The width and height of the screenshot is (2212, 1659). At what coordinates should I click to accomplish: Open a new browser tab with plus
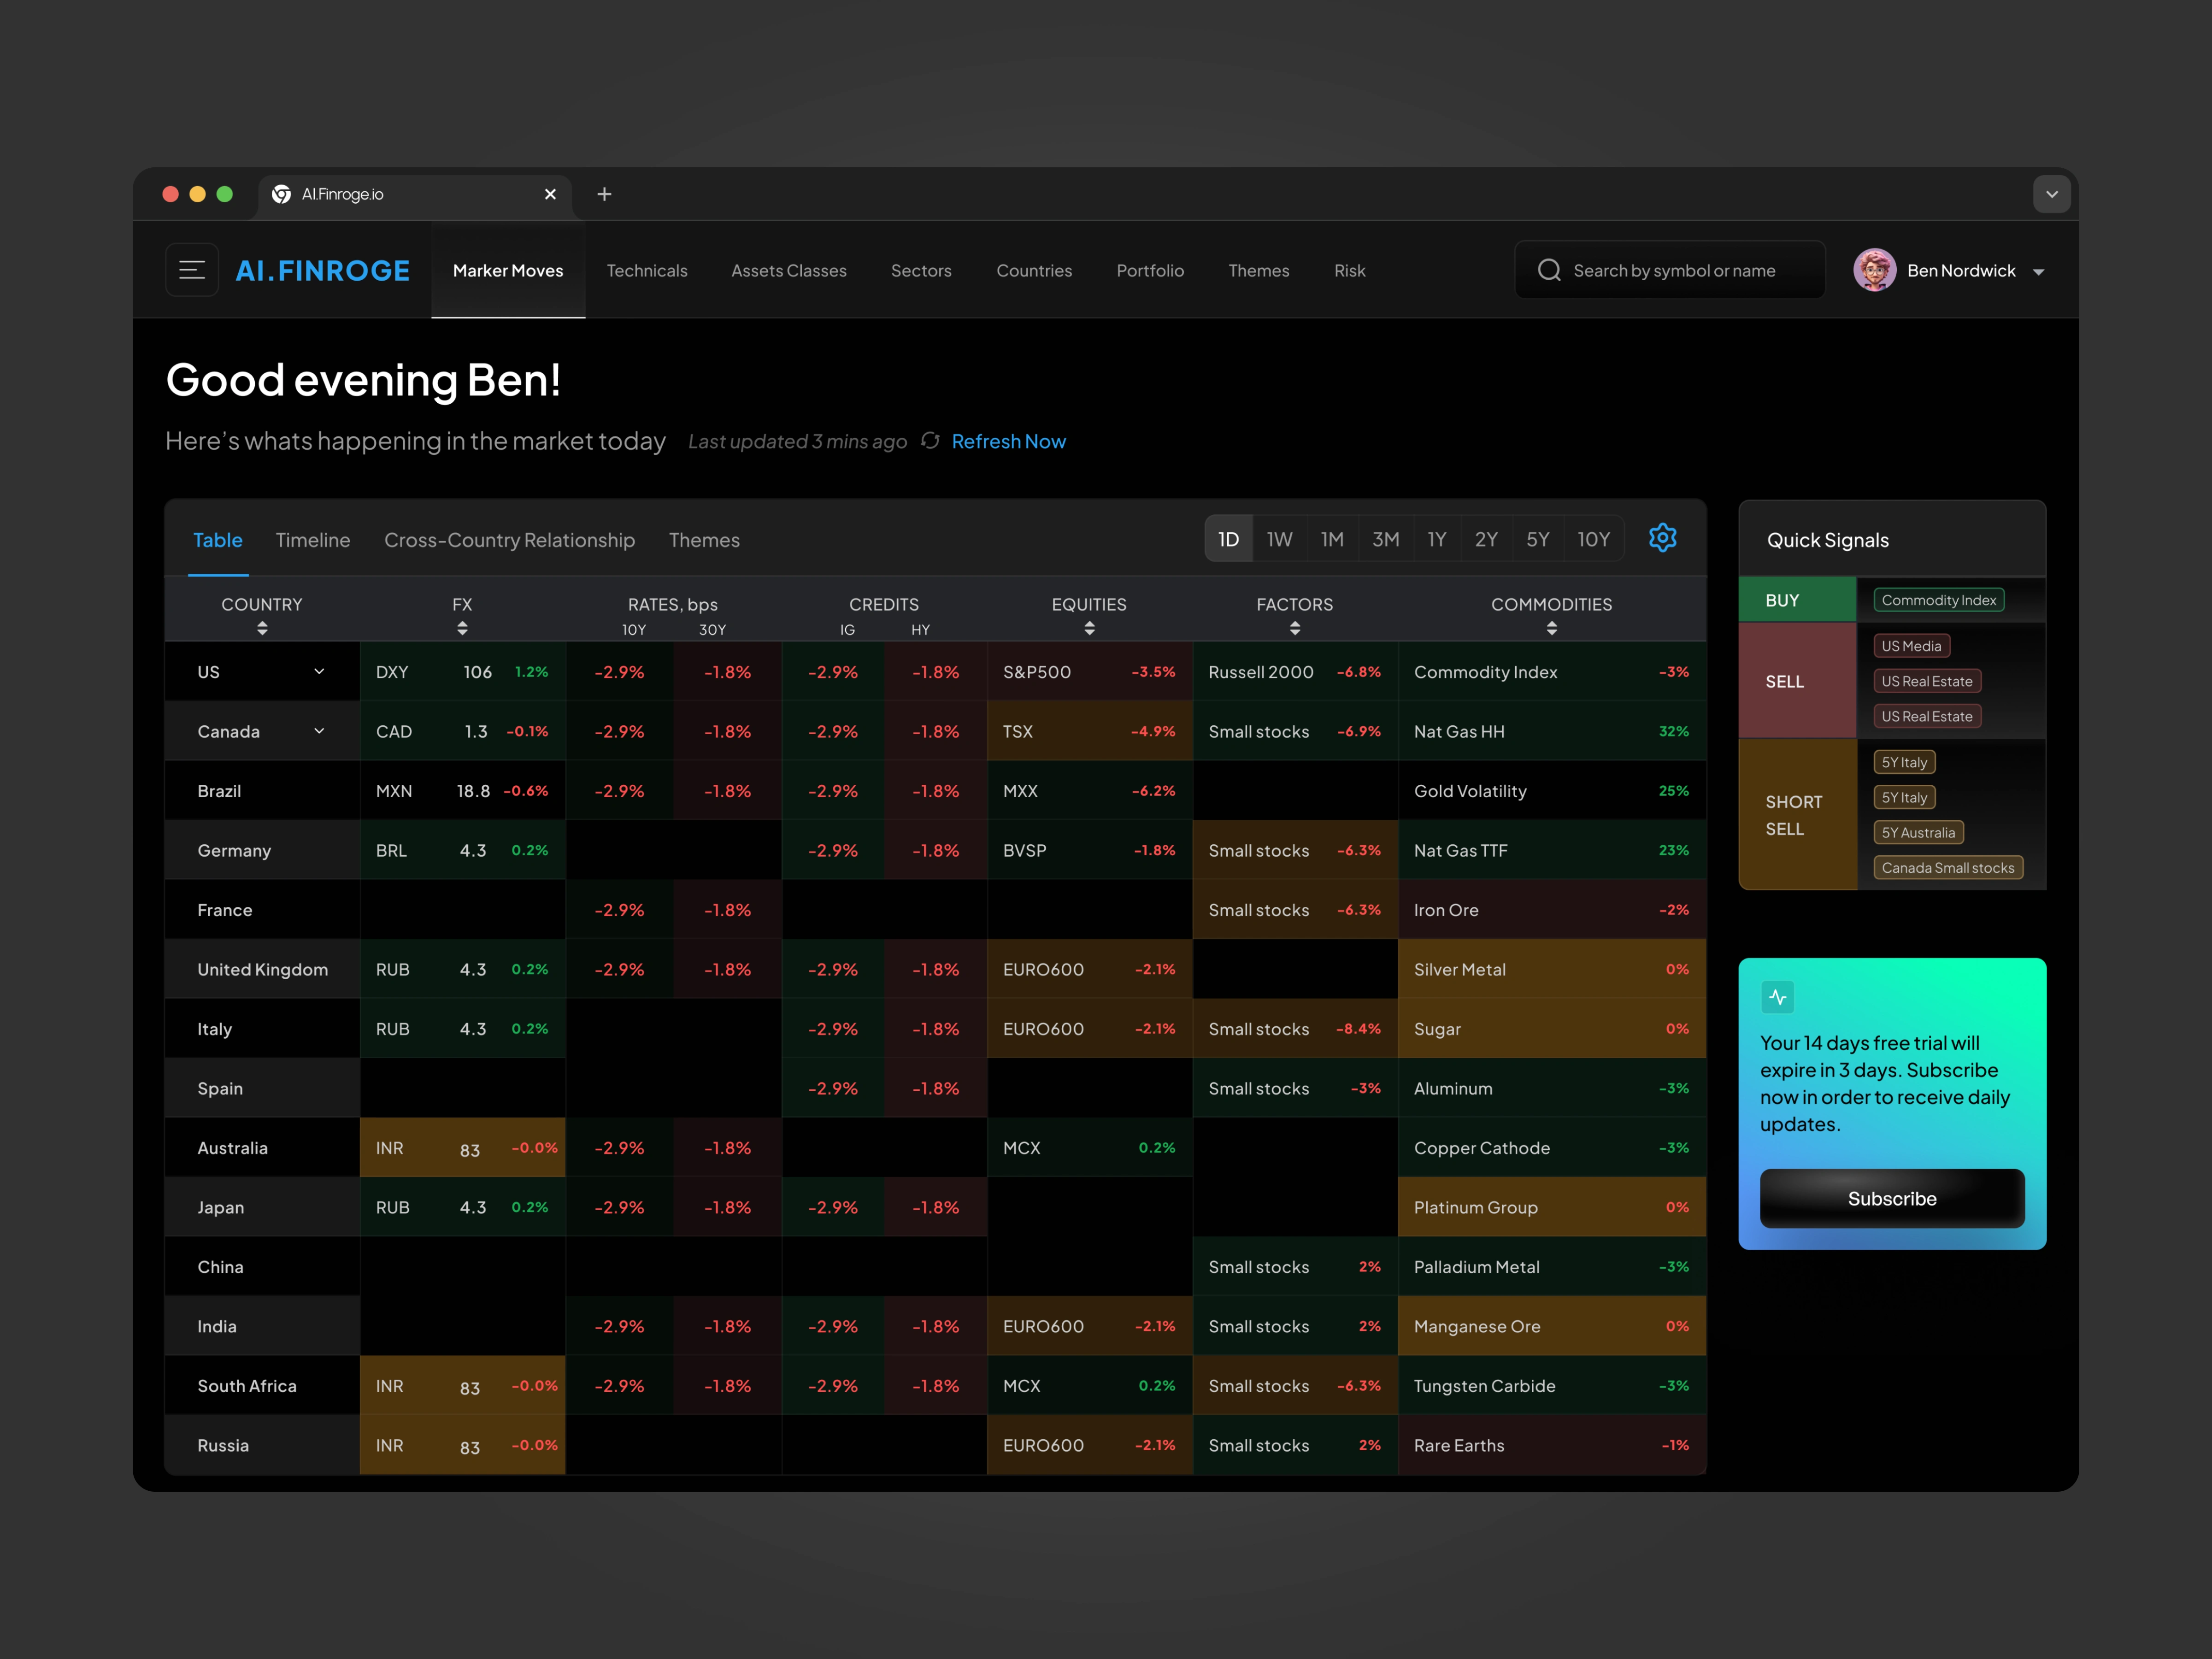click(604, 194)
